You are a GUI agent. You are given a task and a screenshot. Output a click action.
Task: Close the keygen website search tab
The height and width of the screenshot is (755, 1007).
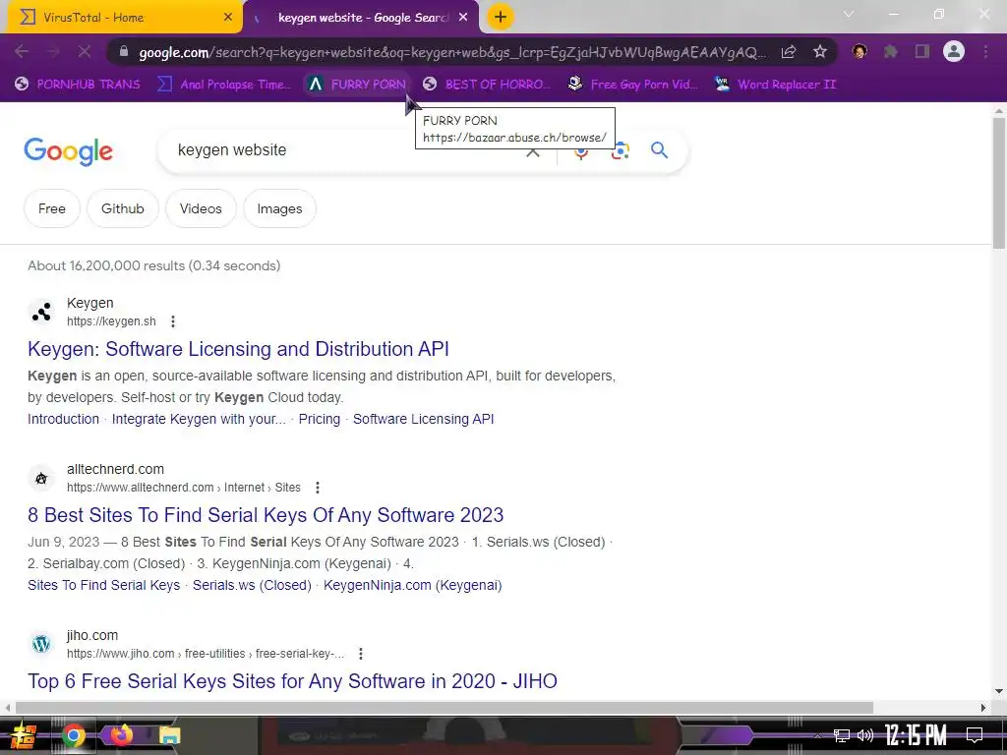coord(463,18)
